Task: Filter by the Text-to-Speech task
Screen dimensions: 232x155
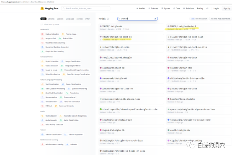Action: click(49, 116)
